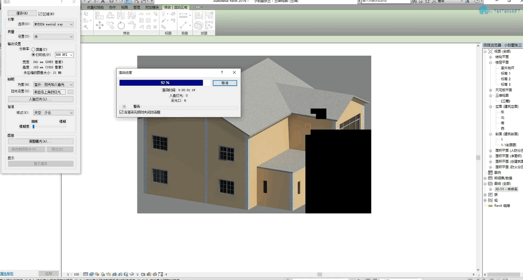Select the 屏幕 (Screen) resolution radio button
This screenshot has height=280, width=523.
[33, 49]
